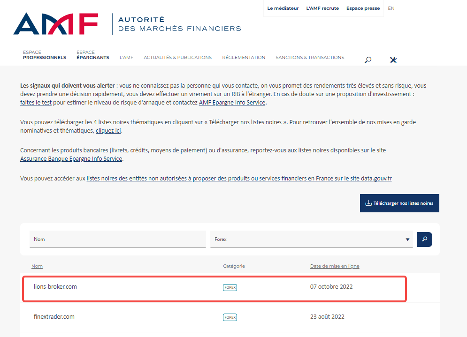Open the Espace Professionnels menu

[x=45, y=55]
